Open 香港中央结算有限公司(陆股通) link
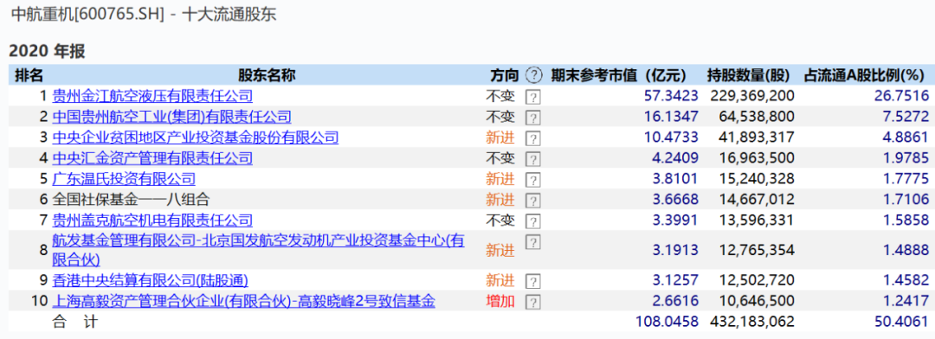Screen dimensions: 935x339 pyautogui.click(x=151, y=280)
